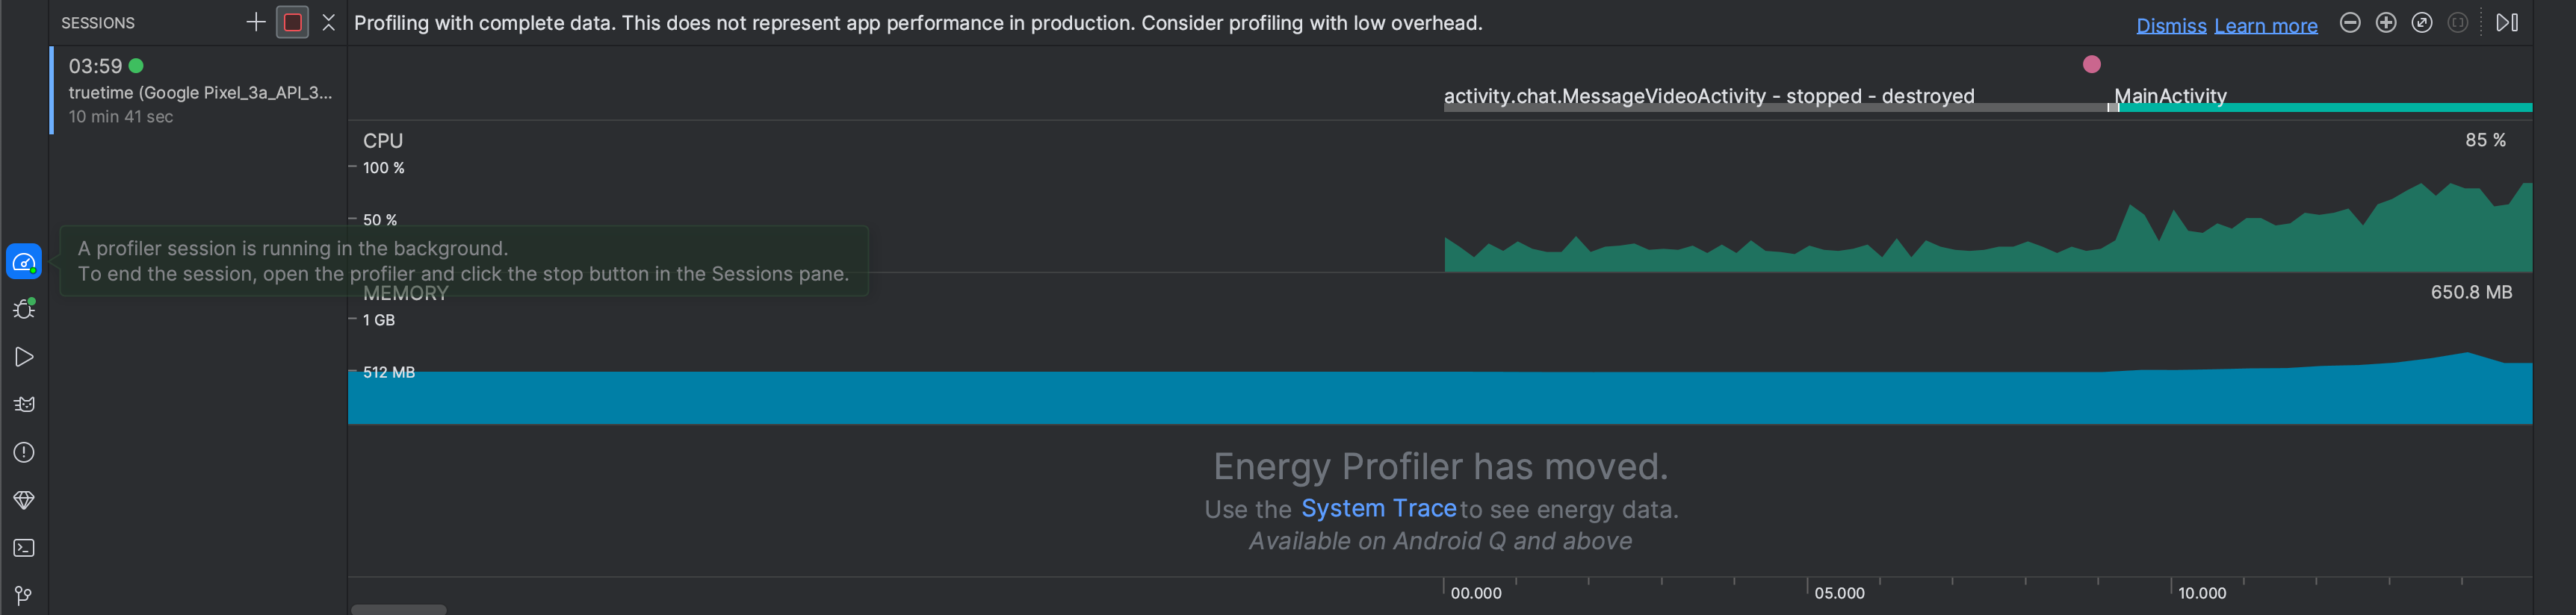Zoom out the profiler timeline

2350,22
